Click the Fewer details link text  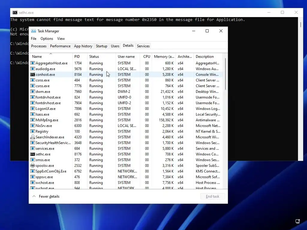(49, 196)
